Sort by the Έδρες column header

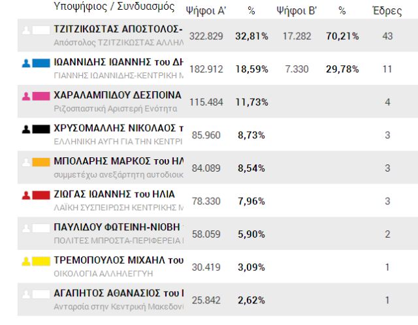click(x=387, y=11)
